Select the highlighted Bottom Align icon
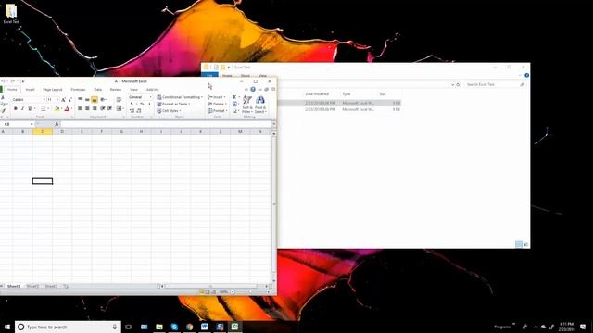The height and width of the screenshot is (333, 593). click(95, 100)
